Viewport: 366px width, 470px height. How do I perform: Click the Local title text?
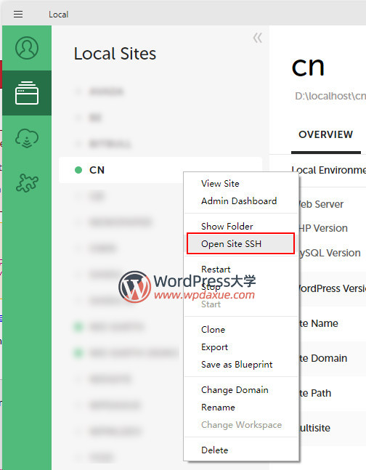point(58,15)
